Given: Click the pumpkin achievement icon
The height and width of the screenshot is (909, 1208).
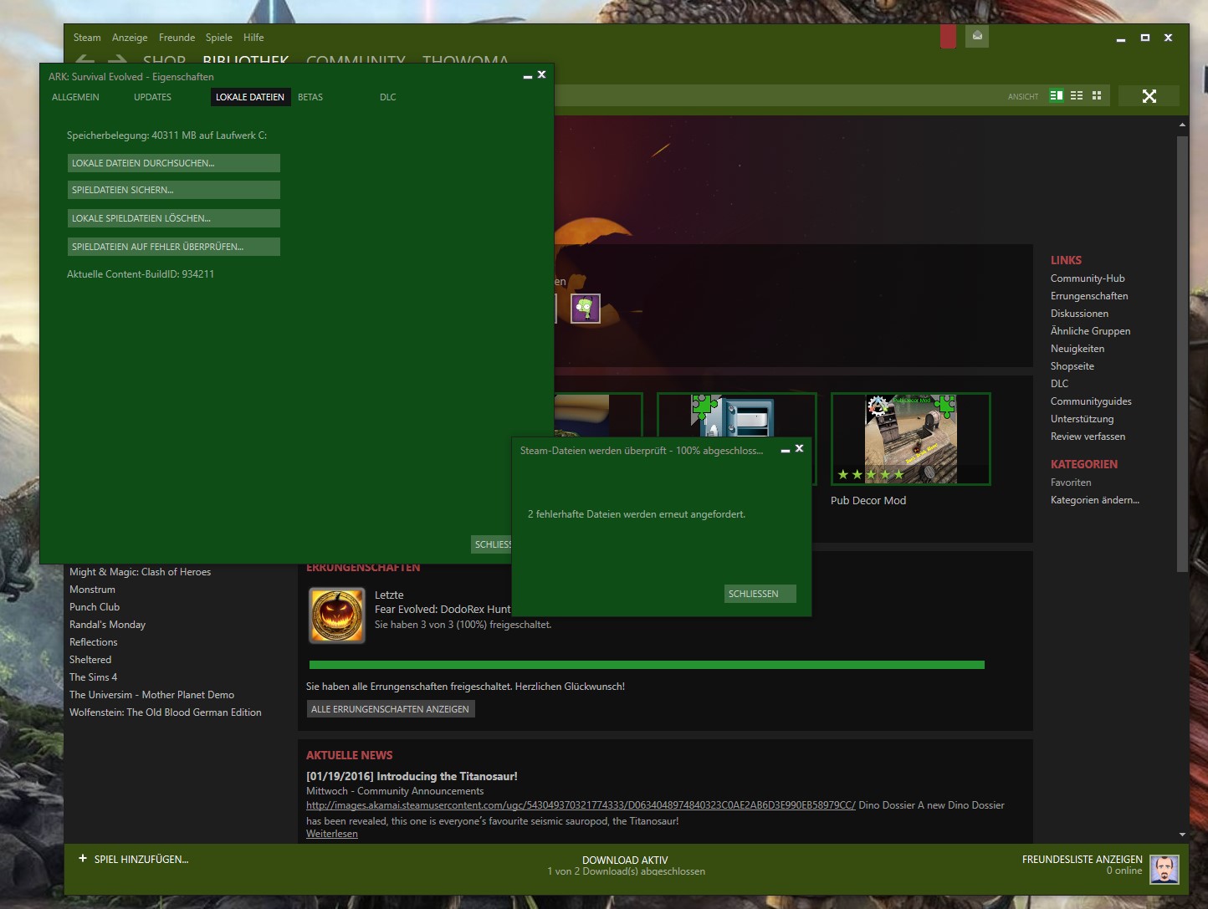Looking at the screenshot, I should (x=337, y=615).
